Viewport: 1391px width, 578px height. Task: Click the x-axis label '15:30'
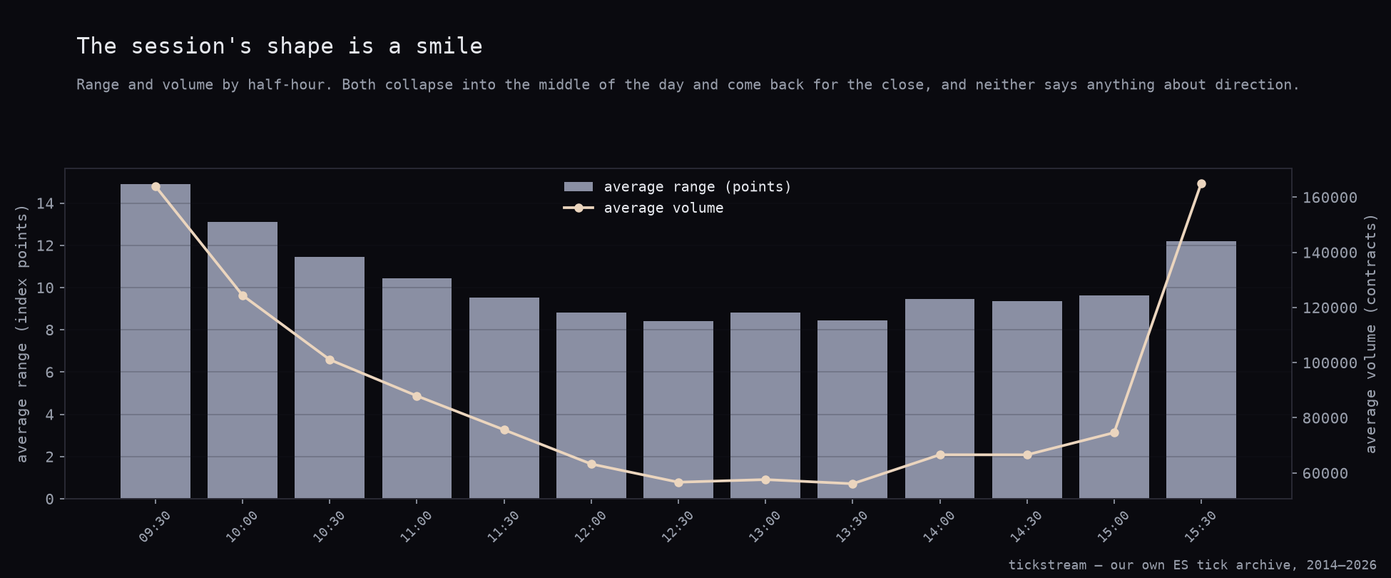1200,527
